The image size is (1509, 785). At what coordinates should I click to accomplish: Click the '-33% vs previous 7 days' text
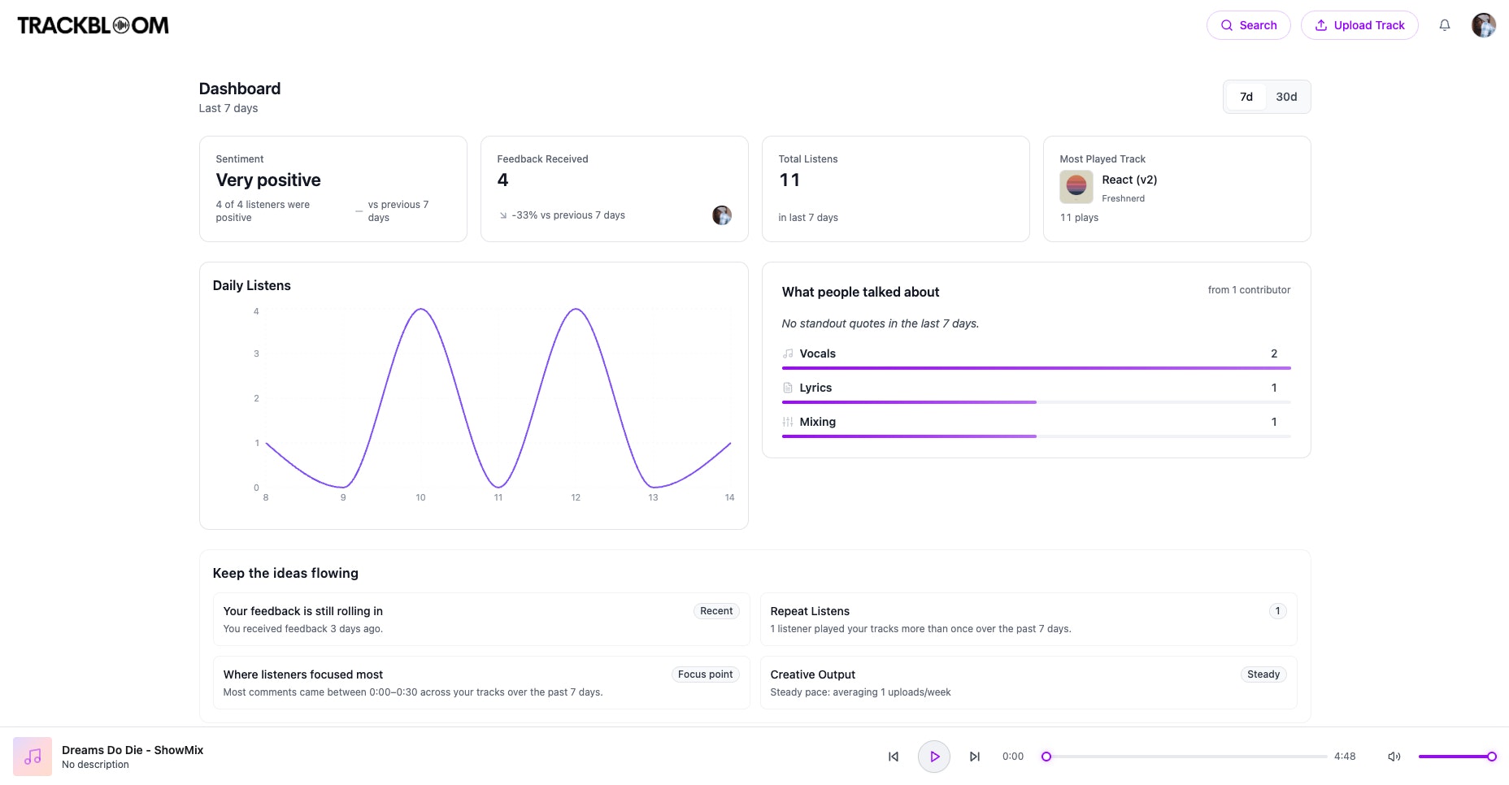[x=568, y=215]
